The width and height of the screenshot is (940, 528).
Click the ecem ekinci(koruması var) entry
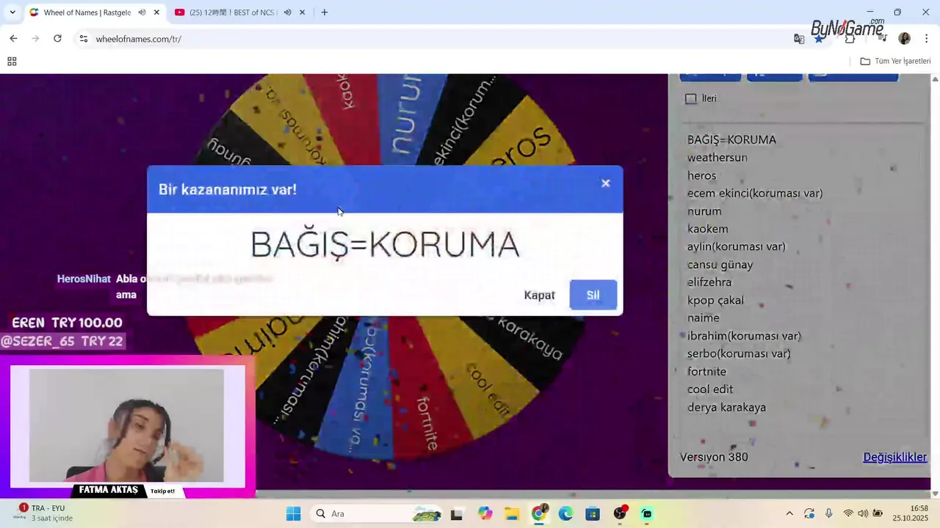pyautogui.click(x=755, y=194)
